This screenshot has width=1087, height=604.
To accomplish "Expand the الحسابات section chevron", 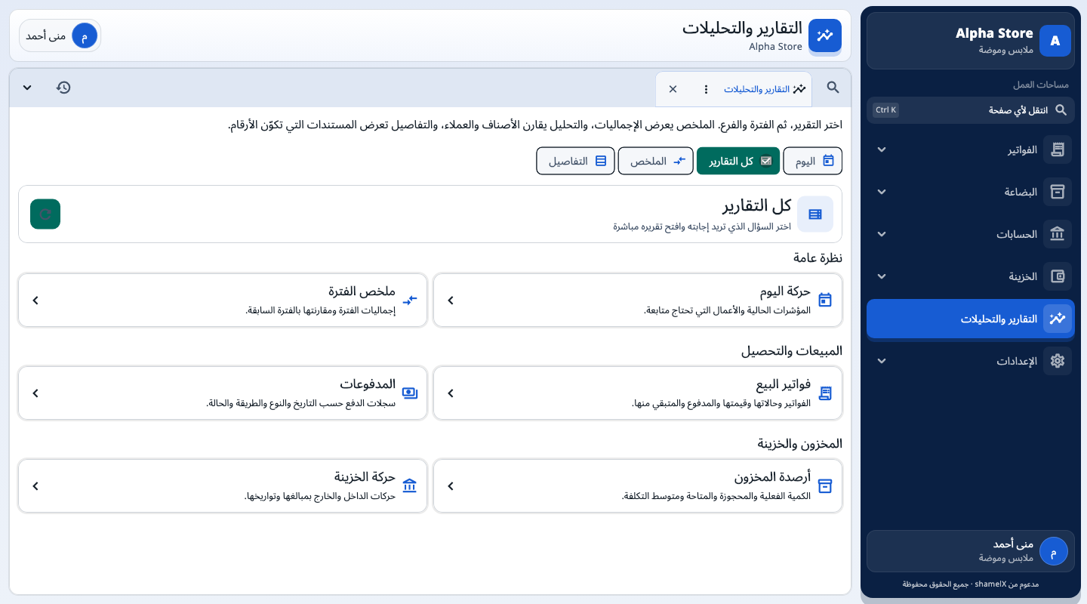I will (x=882, y=234).
